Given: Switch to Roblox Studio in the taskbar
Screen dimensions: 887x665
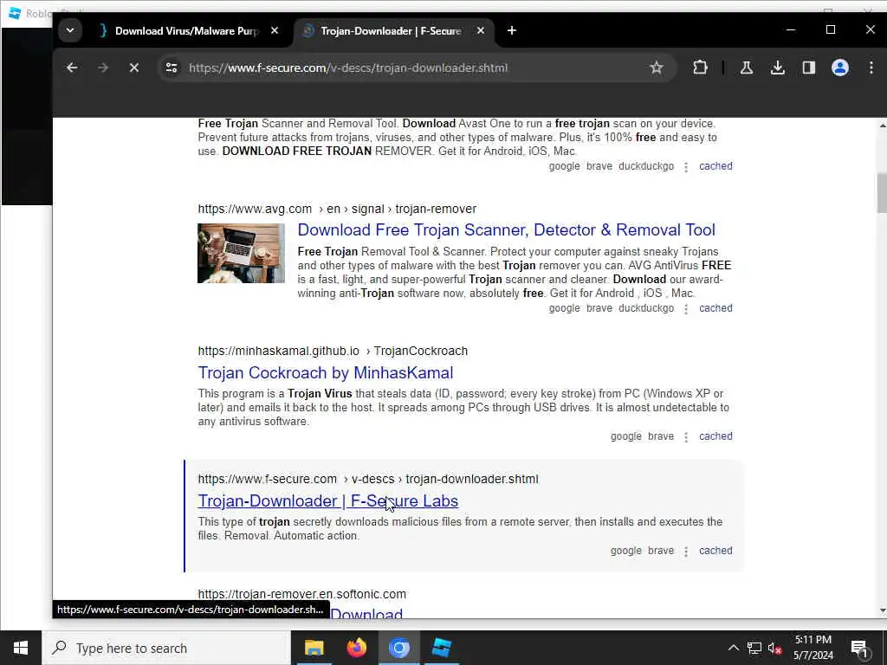Looking at the screenshot, I should pyautogui.click(x=441, y=648).
